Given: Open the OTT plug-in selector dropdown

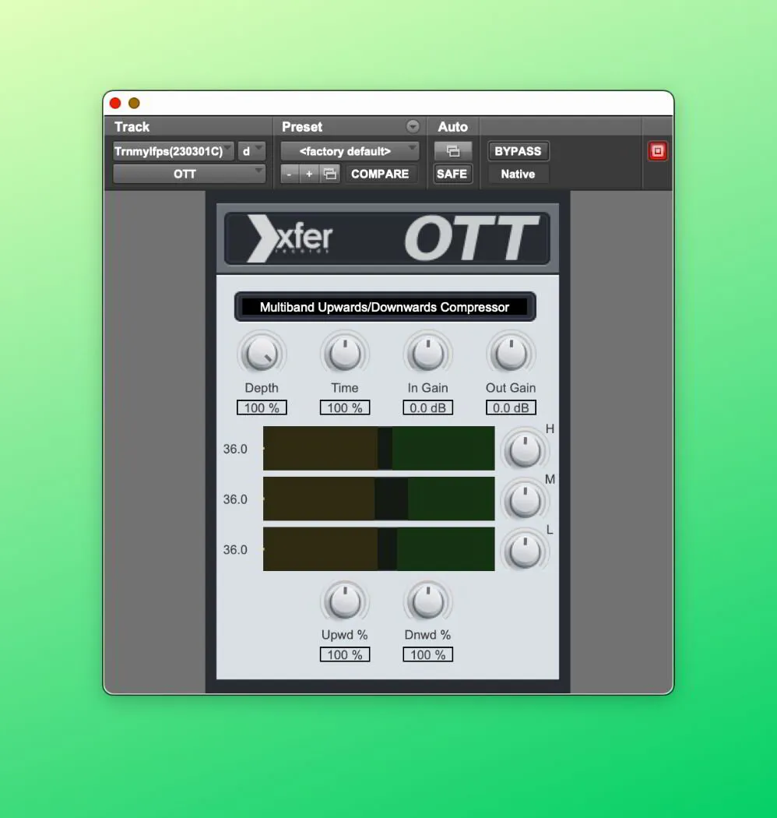Looking at the screenshot, I should 188,174.
